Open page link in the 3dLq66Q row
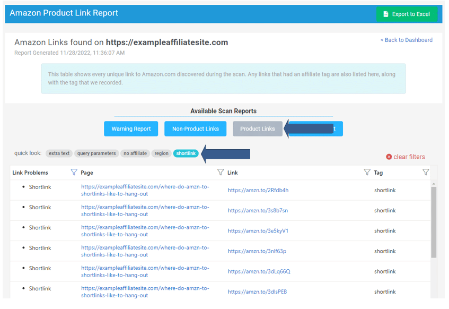 tap(145, 271)
